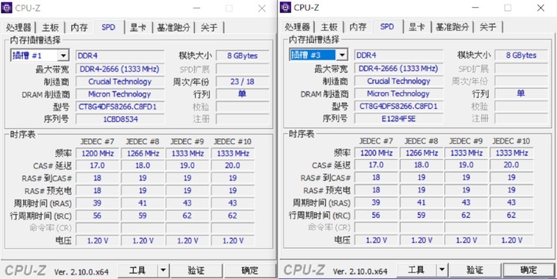
Task: Open the 插槽 #1 slot selection dropdown
Action: [39, 56]
